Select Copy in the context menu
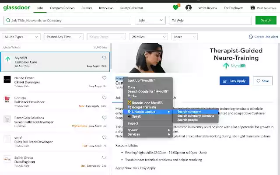 point(148,87)
